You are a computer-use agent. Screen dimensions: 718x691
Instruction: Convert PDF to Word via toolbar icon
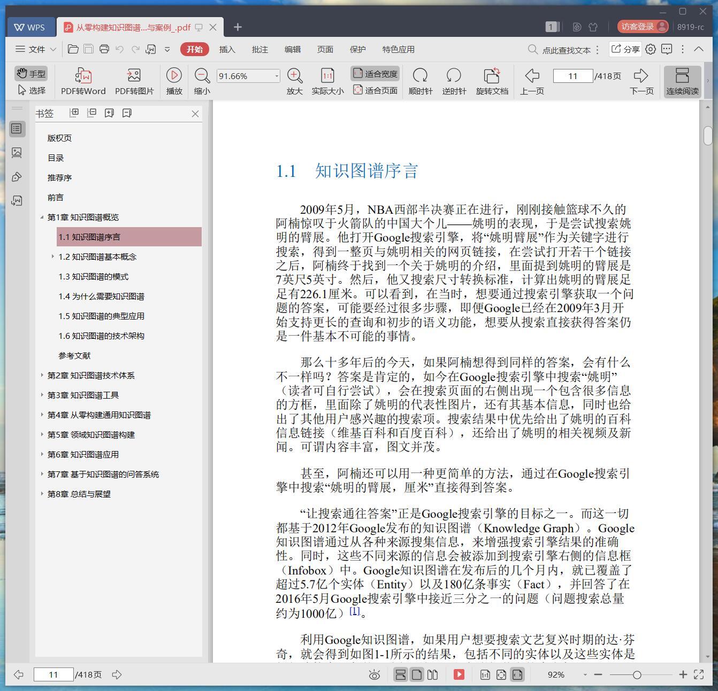point(83,81)
